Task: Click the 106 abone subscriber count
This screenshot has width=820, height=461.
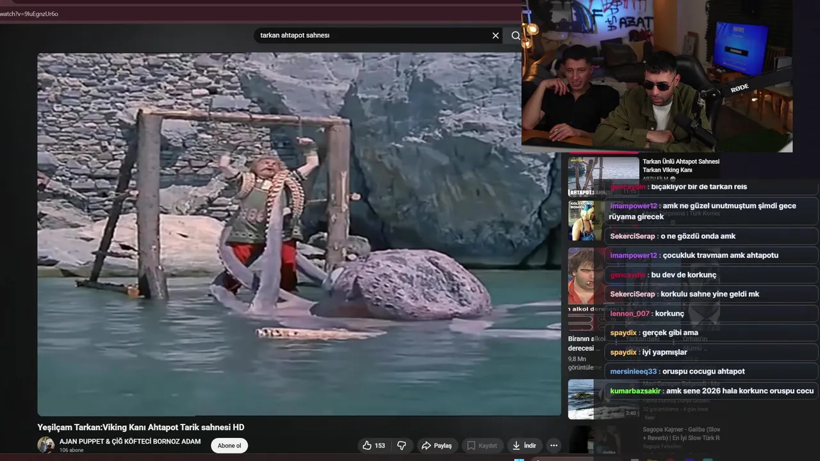Action: tap(72, 450)
